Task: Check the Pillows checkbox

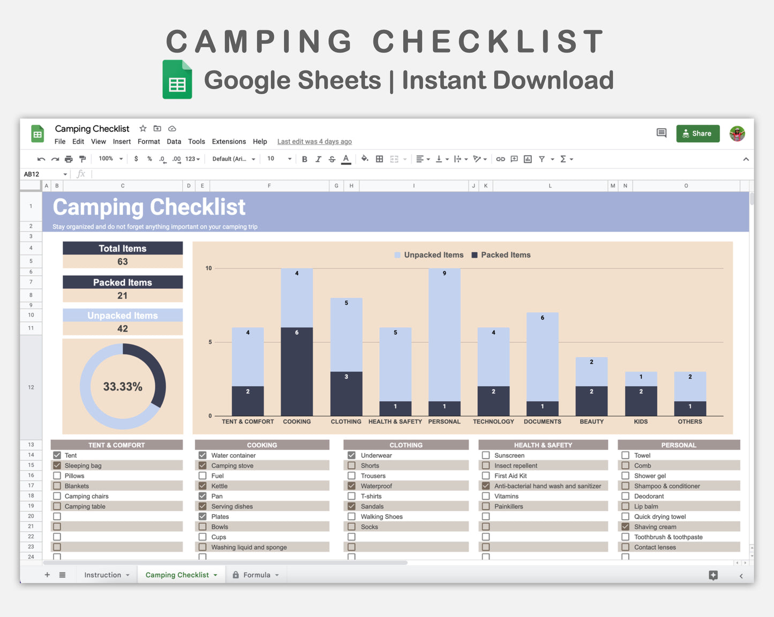Action: point(57,475)
